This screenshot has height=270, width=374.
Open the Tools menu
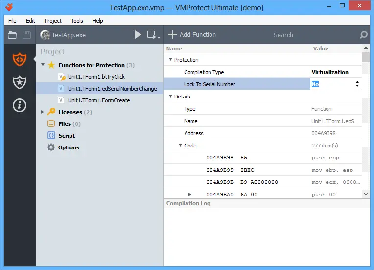77,21
